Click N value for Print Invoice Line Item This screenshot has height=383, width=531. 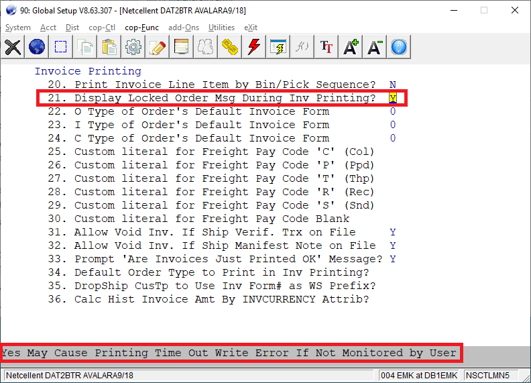point(393,85)
